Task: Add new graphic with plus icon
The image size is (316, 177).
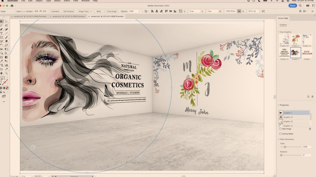Action: click(308, 97)
